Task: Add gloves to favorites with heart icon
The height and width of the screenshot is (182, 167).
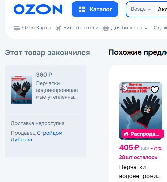Action: 155,89
